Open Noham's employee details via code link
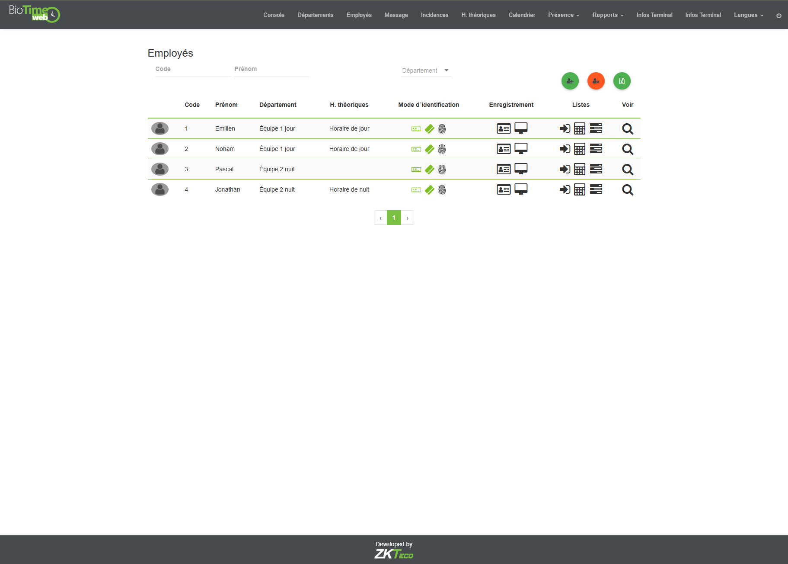788x564 pixels. [x=186, y=149]
